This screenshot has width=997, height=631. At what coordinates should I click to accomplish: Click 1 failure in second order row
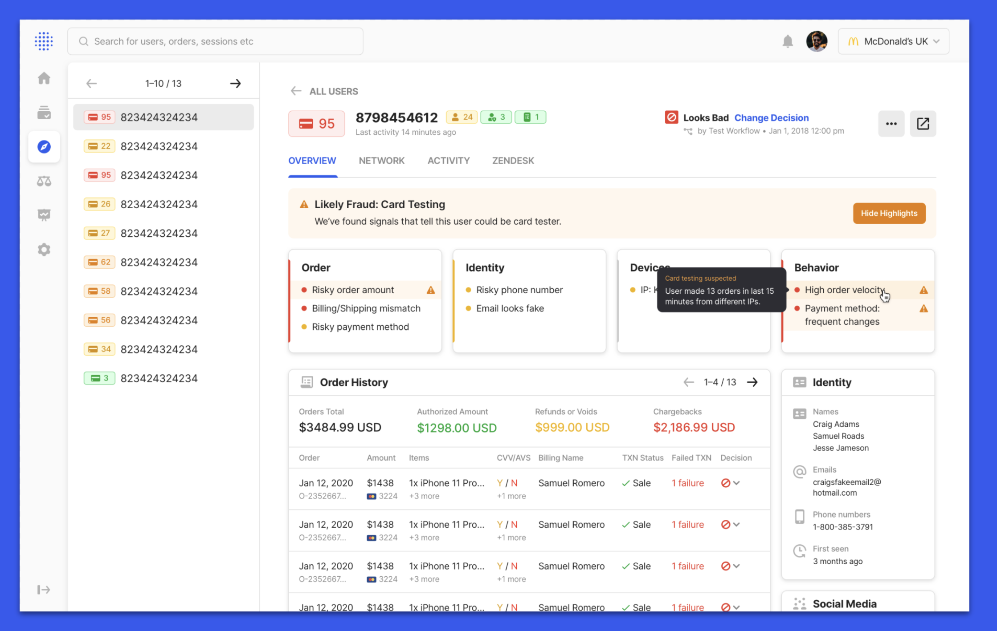pyautogui.click(x=688, y=525)
